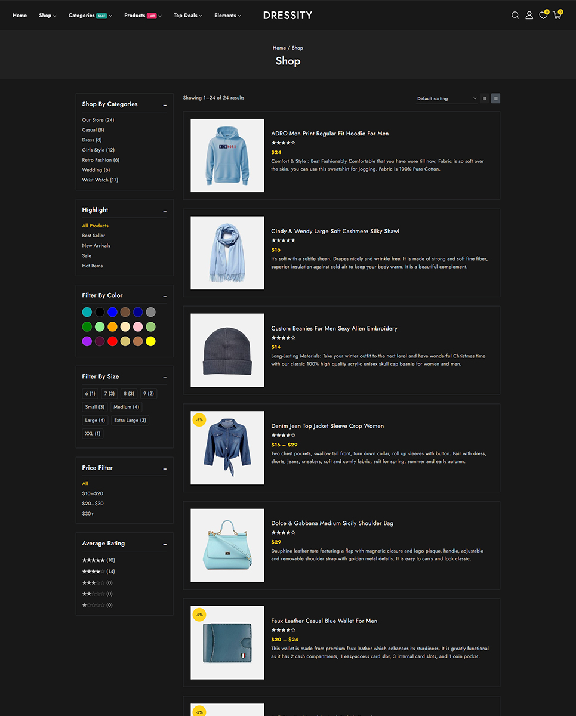Open the search magnifier icon
Screen dimensions: 576x716
click(515, 16)
